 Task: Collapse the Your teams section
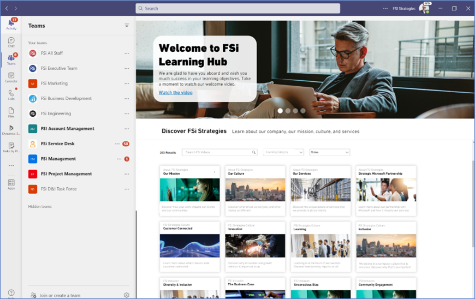38,43
